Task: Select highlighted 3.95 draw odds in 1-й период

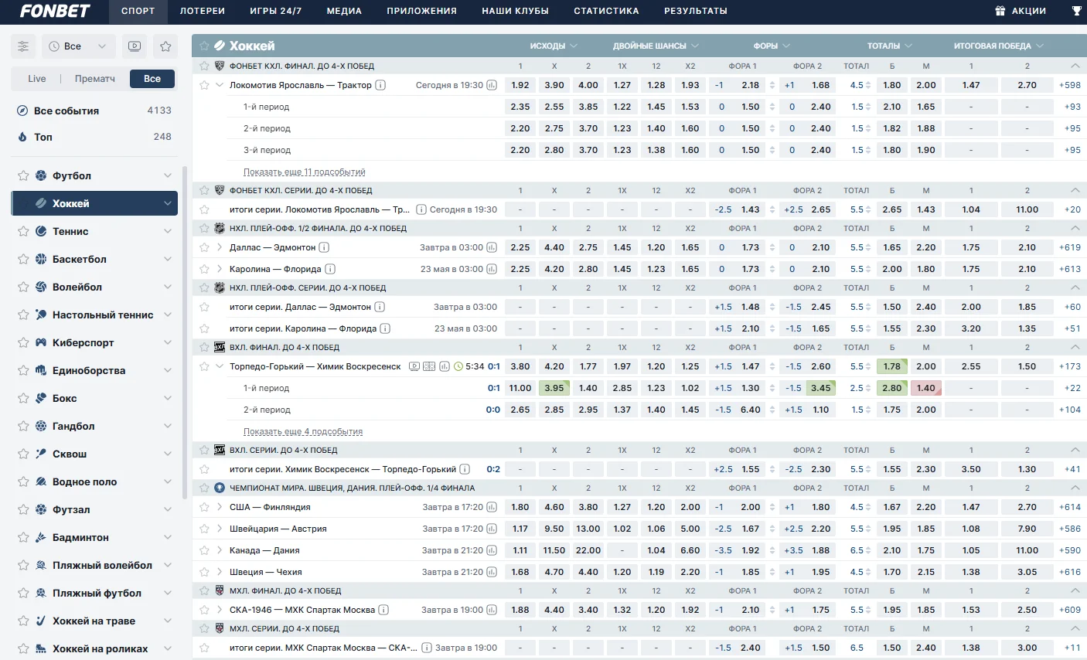Action: point(554,388)
